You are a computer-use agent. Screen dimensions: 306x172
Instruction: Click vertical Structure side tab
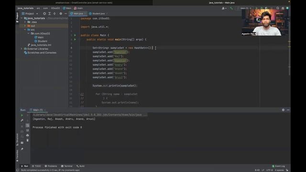point(17,140)
